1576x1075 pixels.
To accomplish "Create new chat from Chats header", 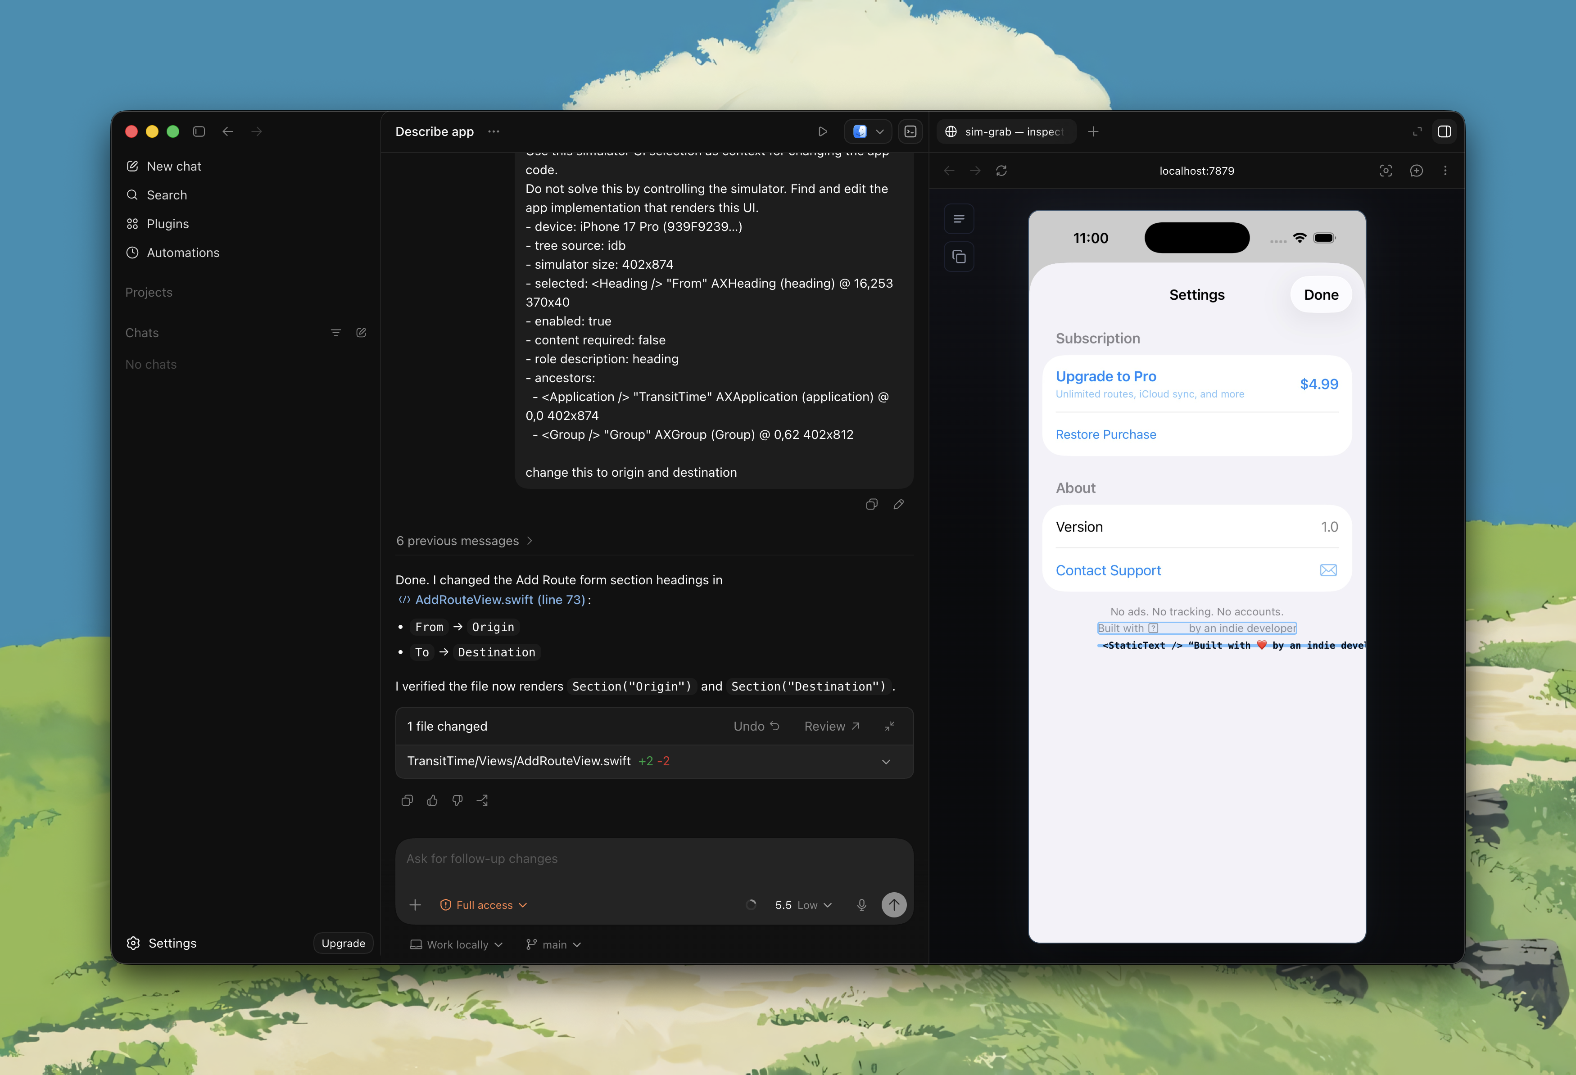I will 362,333.
